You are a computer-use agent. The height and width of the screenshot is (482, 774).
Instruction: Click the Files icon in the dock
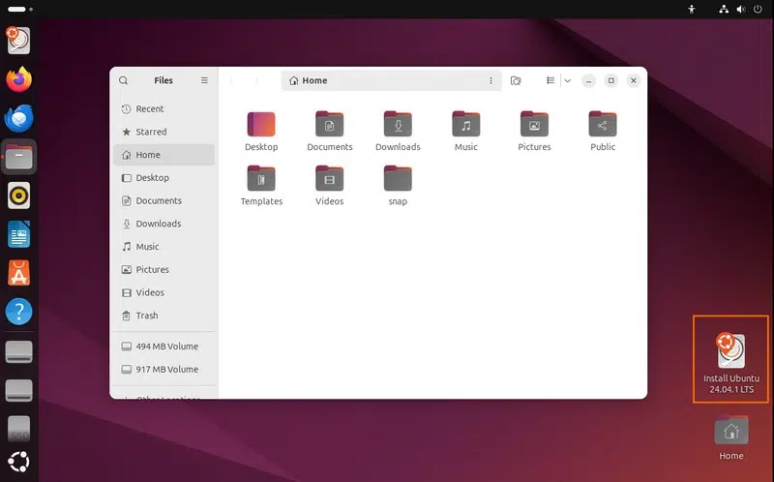18,157
